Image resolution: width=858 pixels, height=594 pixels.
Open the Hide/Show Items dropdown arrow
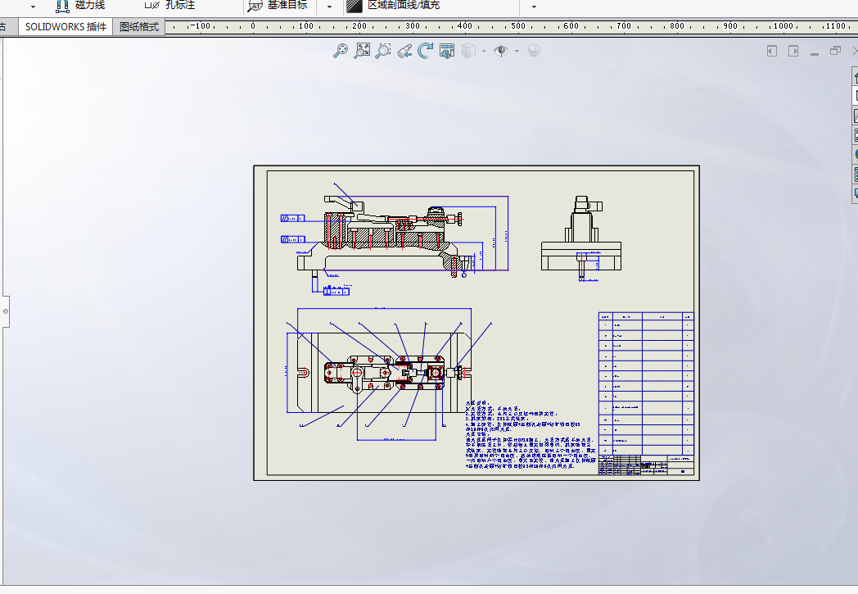(x=517, y=52)
